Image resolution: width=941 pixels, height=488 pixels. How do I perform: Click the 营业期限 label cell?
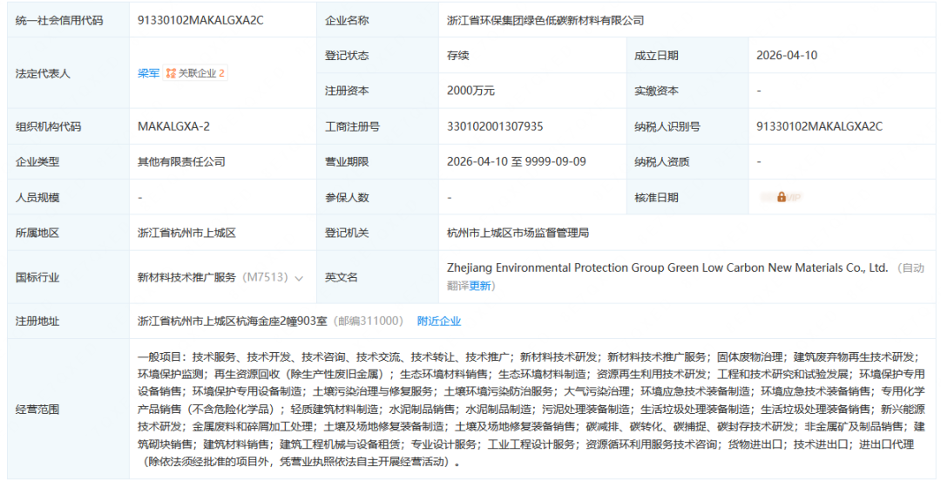click(x=377, y=161)
